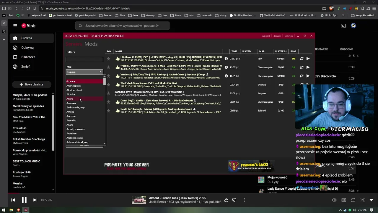Image resolution: width=378 pixels, height=213 pixels.
Task: Favorite the Vendetta server star
Action: click(x=108, y=76)
